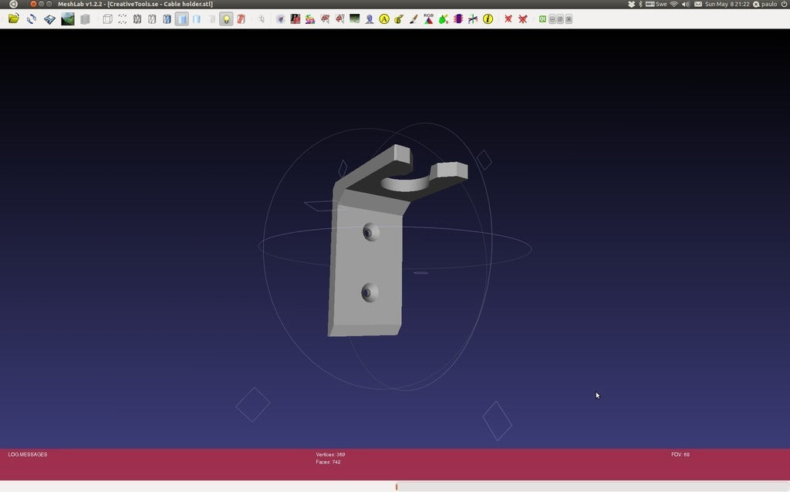Screen dimensions: 790x492
Task: Toggle the light bulb lighting button
Action: pyautogui.click(x=226, y=19)
